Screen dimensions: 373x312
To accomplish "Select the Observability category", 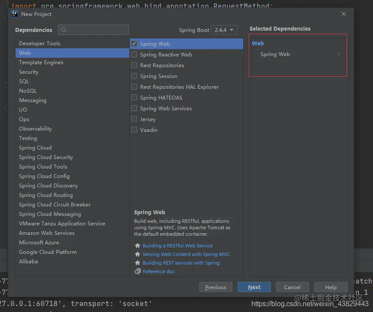I will tap(72, 129).
